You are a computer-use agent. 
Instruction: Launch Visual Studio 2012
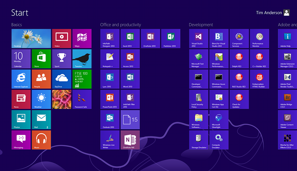(198, 39)
